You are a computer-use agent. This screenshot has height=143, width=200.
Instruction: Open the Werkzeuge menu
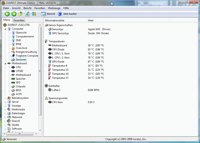tap(54, 8)
